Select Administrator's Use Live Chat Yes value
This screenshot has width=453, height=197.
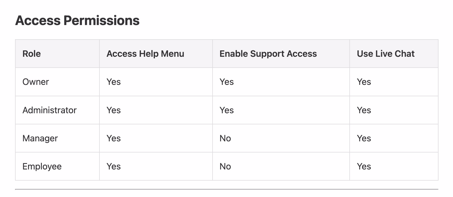[364, 110]
